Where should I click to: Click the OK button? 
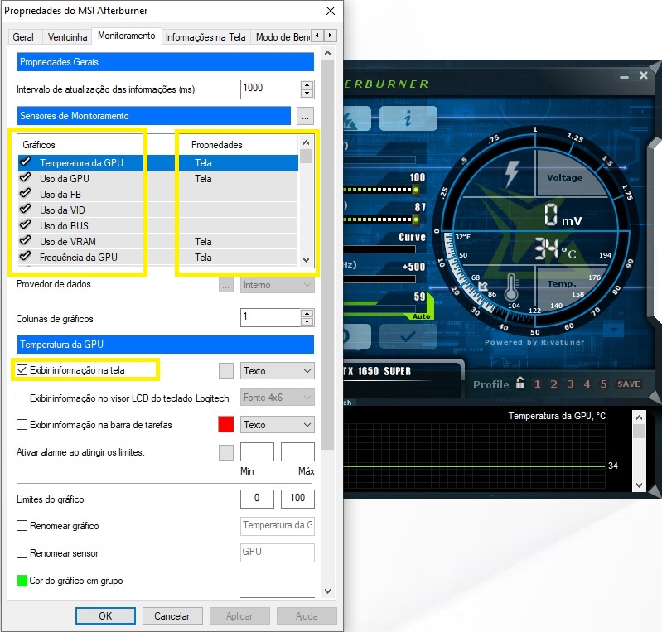[x=105, y=616]
